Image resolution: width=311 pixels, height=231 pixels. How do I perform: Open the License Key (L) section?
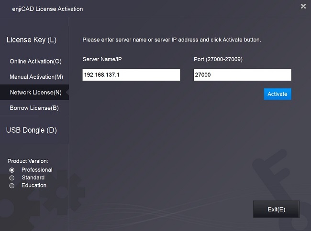32,40
